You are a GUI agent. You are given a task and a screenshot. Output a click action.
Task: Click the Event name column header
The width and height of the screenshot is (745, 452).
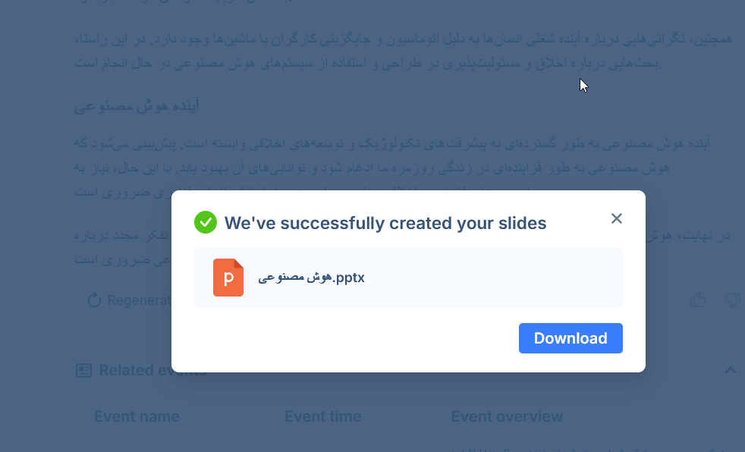137,416
